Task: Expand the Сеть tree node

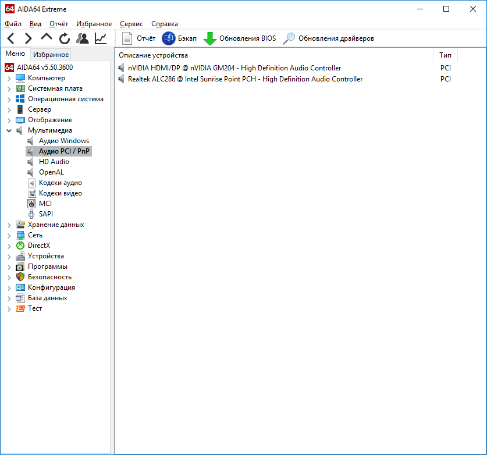Action: tap(9, 236)
